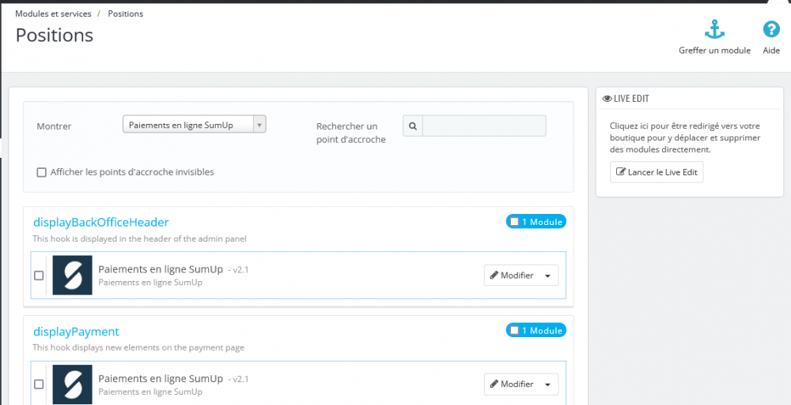Viewport: 791px width, 405px height.
Task: Click pencil Modifier button under displayPayment
Action: [x=512, y=384]
